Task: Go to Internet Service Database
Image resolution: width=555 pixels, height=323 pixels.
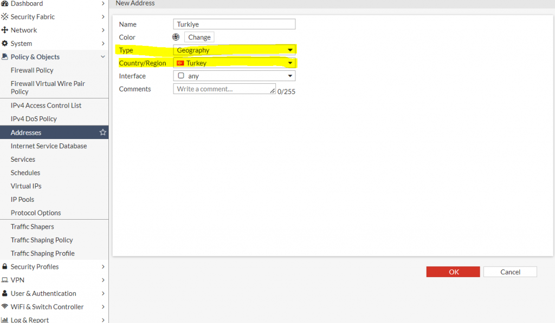Action: [x=49, y=146]
